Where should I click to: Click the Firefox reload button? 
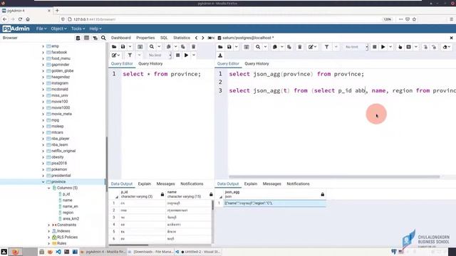click(x=20, y=19)
